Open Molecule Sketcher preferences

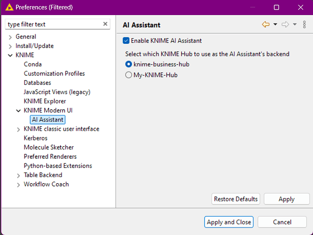[x=49, y=147]
